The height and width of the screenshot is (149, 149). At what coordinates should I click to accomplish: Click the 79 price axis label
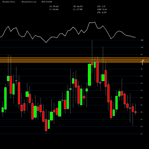(142, 83)
